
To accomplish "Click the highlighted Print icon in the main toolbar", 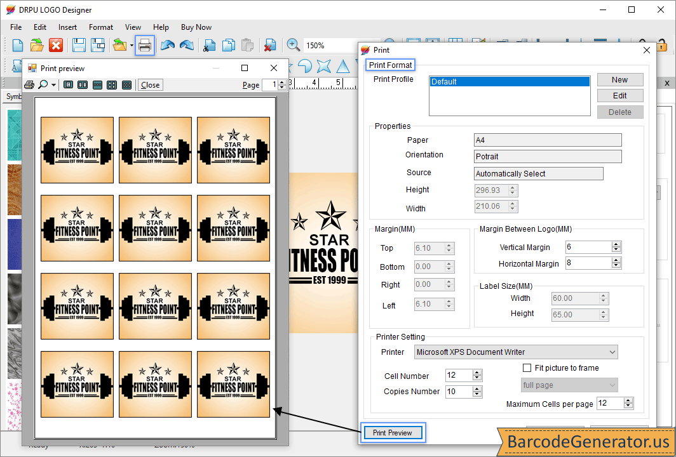I will (145, 45).
